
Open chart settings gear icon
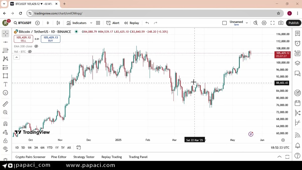click(264, 23)
